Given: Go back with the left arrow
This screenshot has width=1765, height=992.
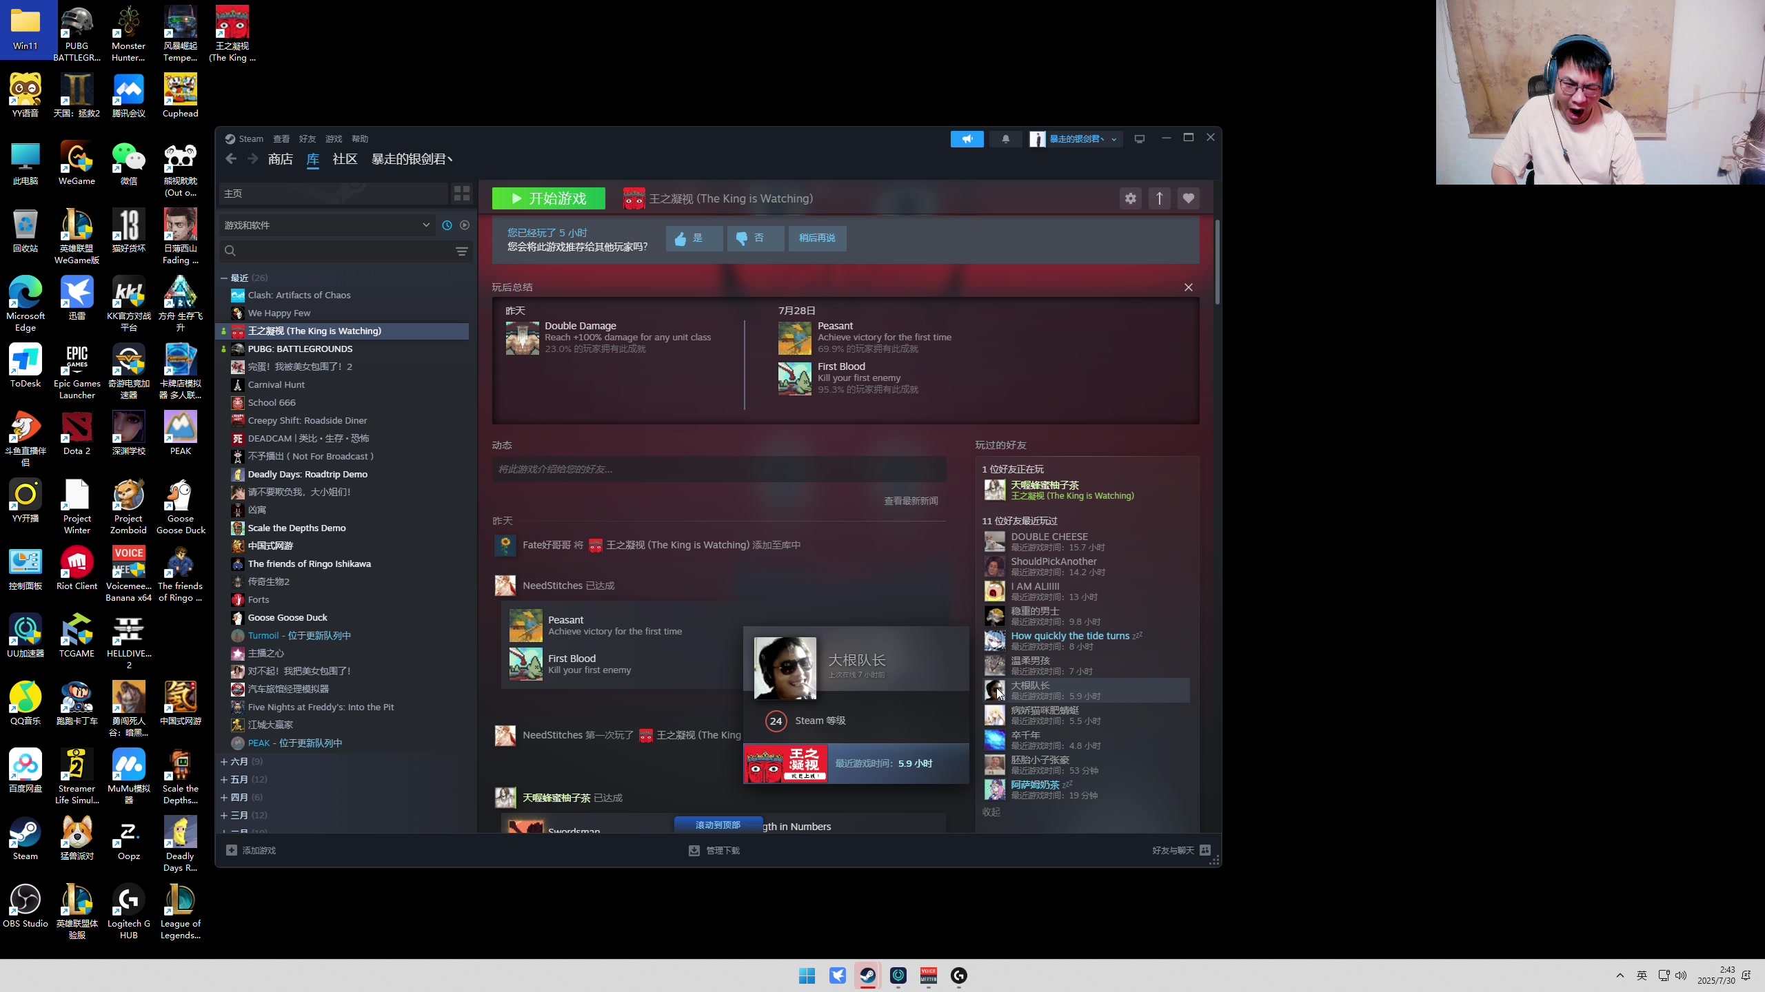Looking at the screenshot, I should (x=231, y=159).
